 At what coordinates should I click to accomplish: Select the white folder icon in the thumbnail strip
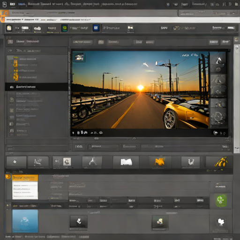click(126, 162)
